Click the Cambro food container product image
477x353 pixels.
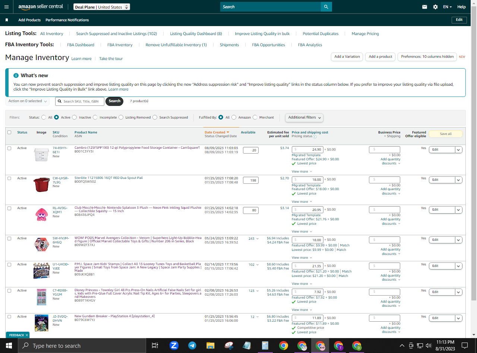[41, 154]
